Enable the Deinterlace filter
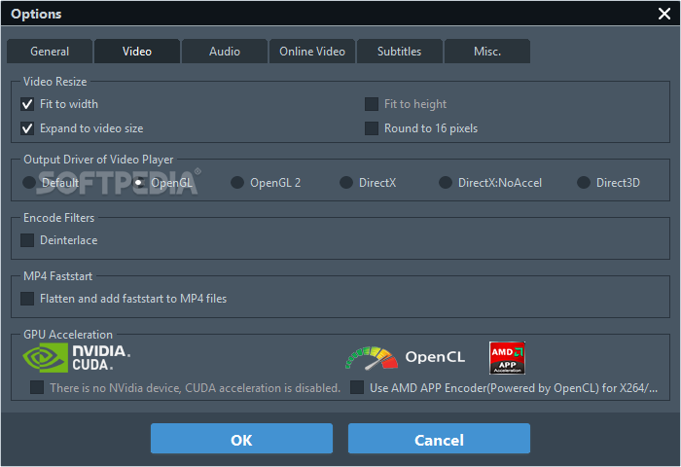This screenshot has height=467, width=681. 27,240
